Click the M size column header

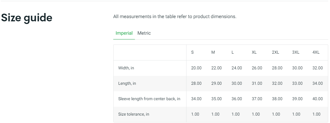tap(213, 52)
